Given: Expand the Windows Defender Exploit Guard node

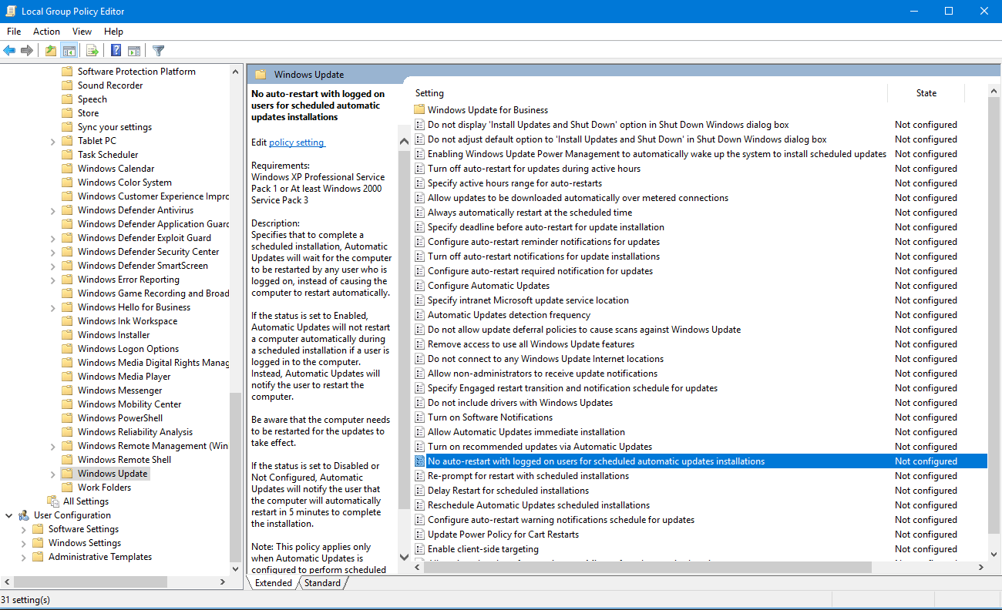Looking at the screenshot, I should coord(52,238).
